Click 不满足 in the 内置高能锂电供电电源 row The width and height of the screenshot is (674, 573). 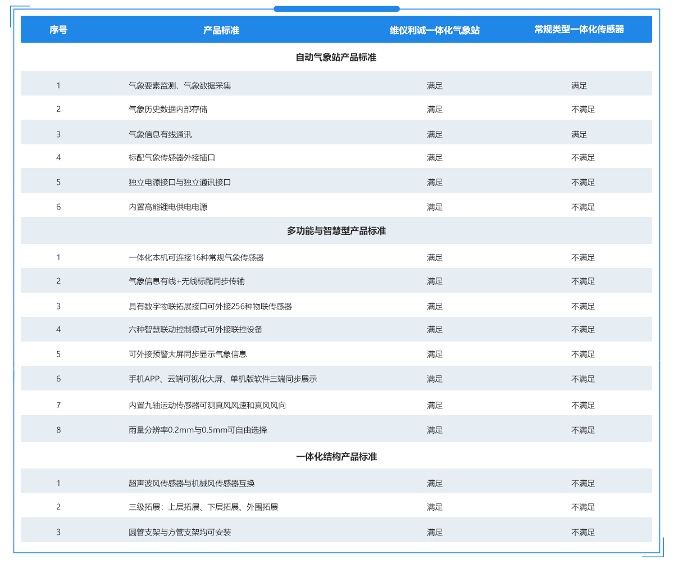(583, 207)
